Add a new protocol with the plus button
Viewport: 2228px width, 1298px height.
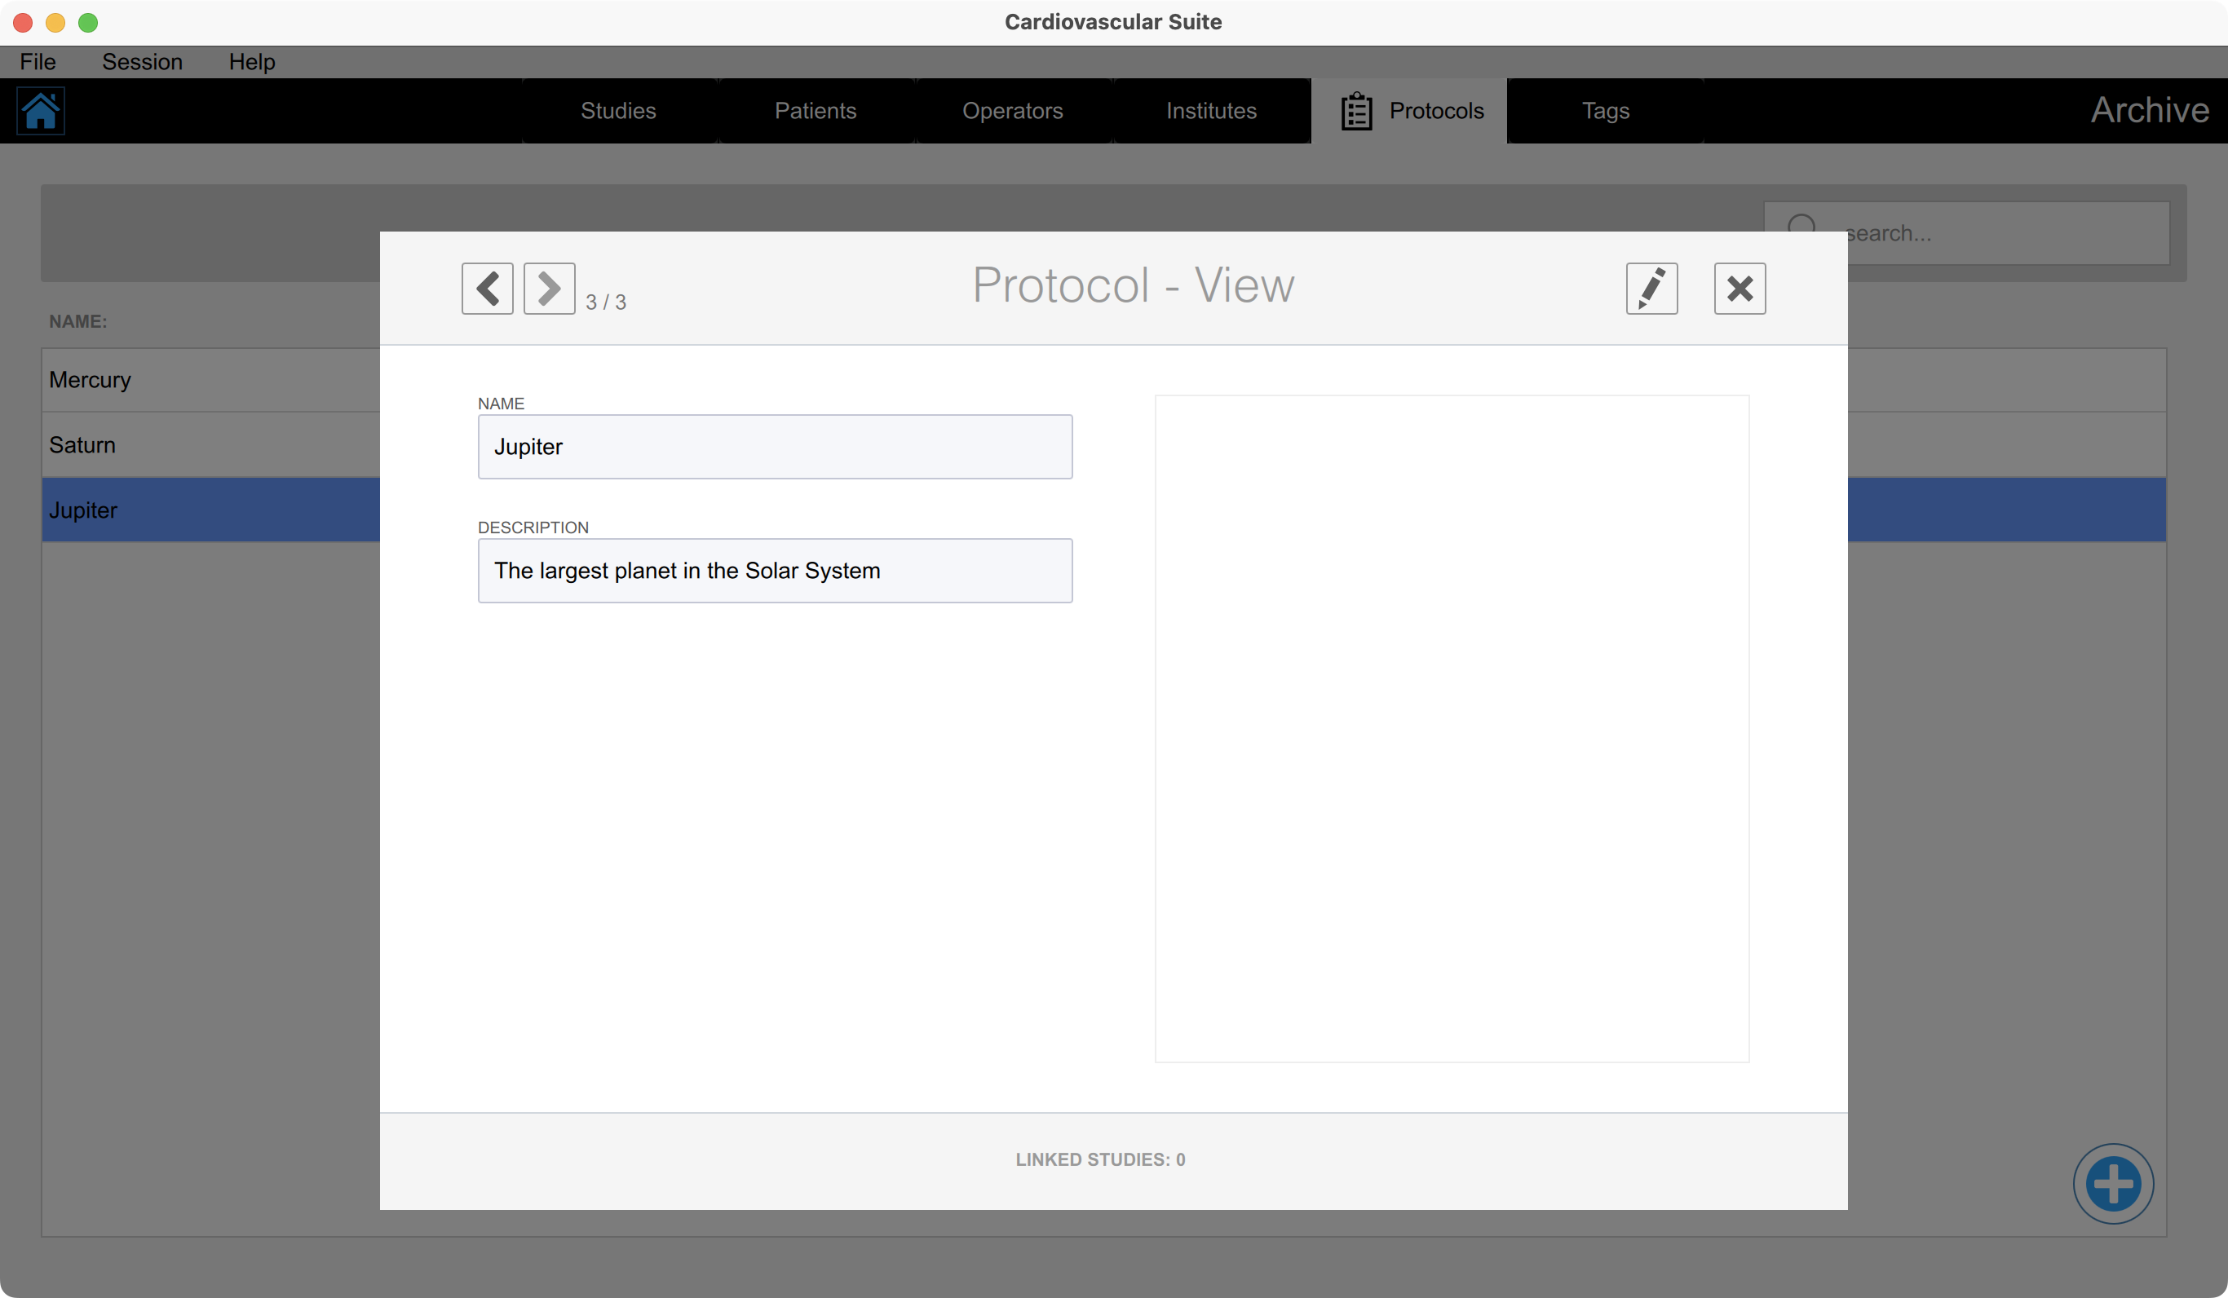click(x=2114, y=1184)
